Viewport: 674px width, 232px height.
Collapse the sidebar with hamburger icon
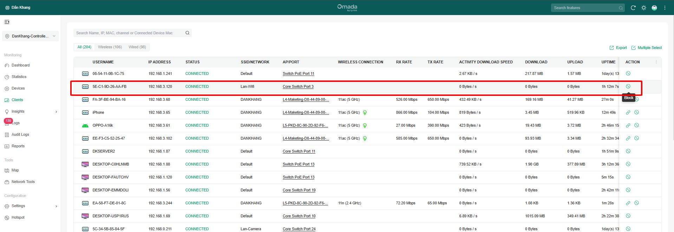click(7, 22)
